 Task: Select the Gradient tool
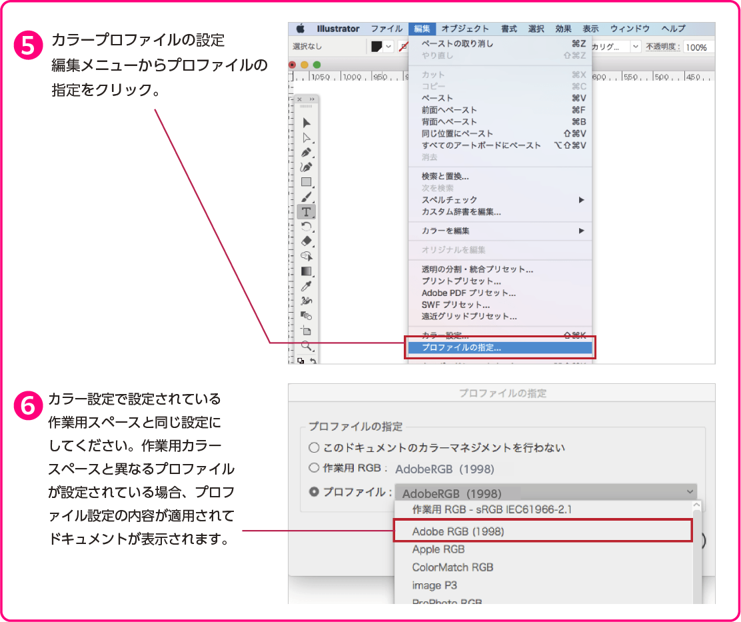tap(307, 271)
